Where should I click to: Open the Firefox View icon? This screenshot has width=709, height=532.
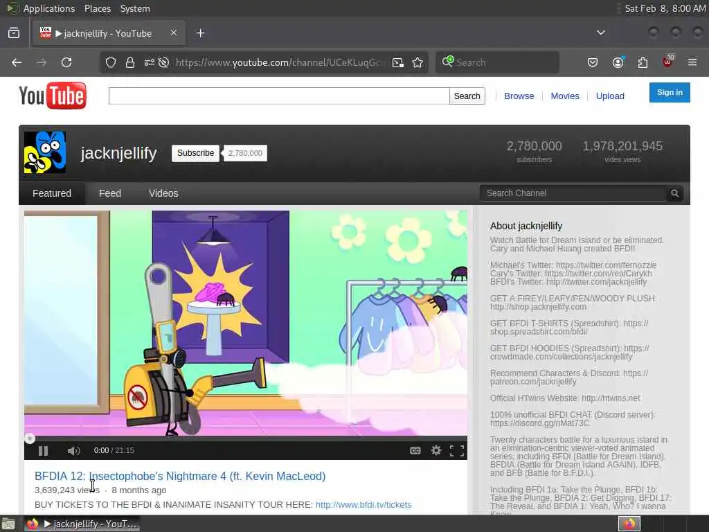pyautogui.click(x=14, y=33)
